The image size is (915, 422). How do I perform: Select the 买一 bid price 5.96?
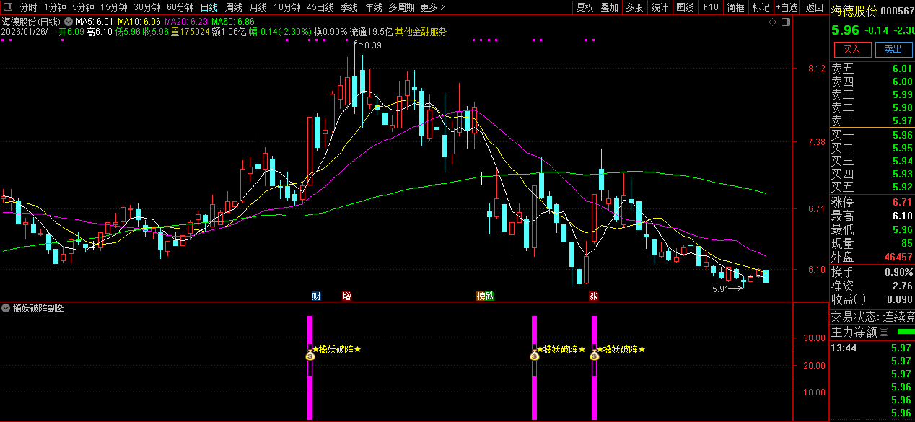coord(902,135)
